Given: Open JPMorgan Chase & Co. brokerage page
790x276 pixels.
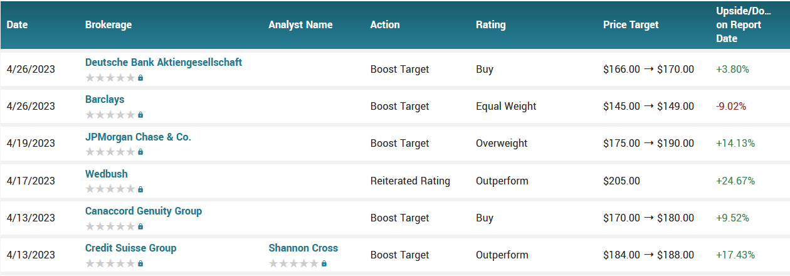Looking at the screenshot, I should 139,137.
